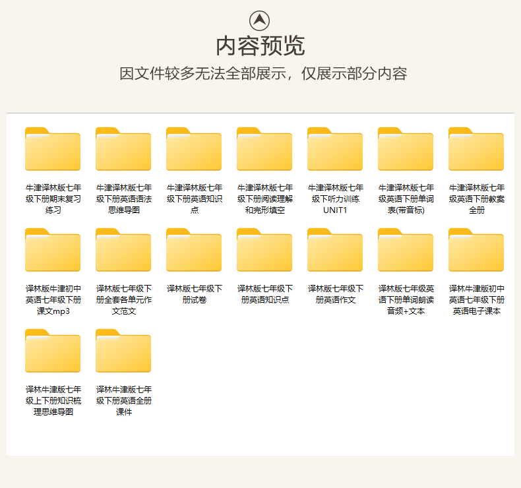Open the 译林版七年级下册试卷 folder icon
Screen dimensions: 521x488
(194, 250)
